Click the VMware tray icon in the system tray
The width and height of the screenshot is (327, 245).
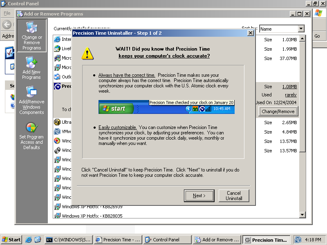tap(298, 240)
